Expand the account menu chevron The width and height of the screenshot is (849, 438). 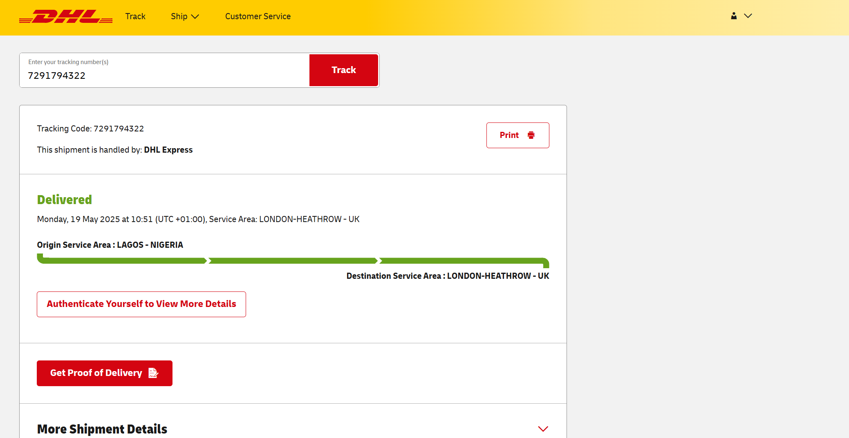coord(748,16)
